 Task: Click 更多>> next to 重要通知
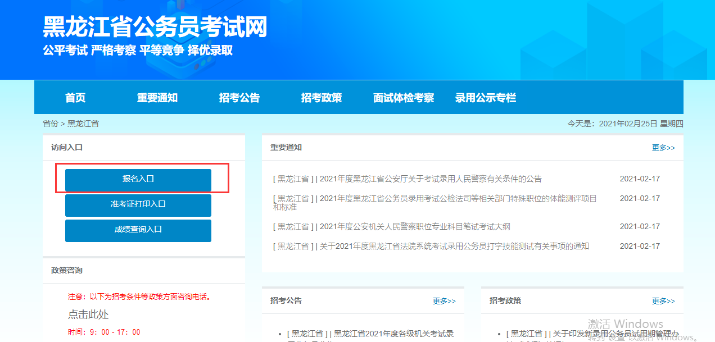(663, 147)
